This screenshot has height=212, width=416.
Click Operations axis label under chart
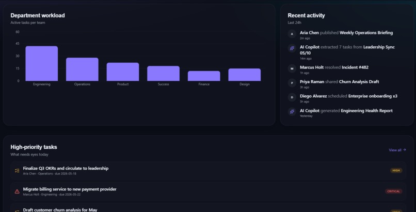[82, 84]
